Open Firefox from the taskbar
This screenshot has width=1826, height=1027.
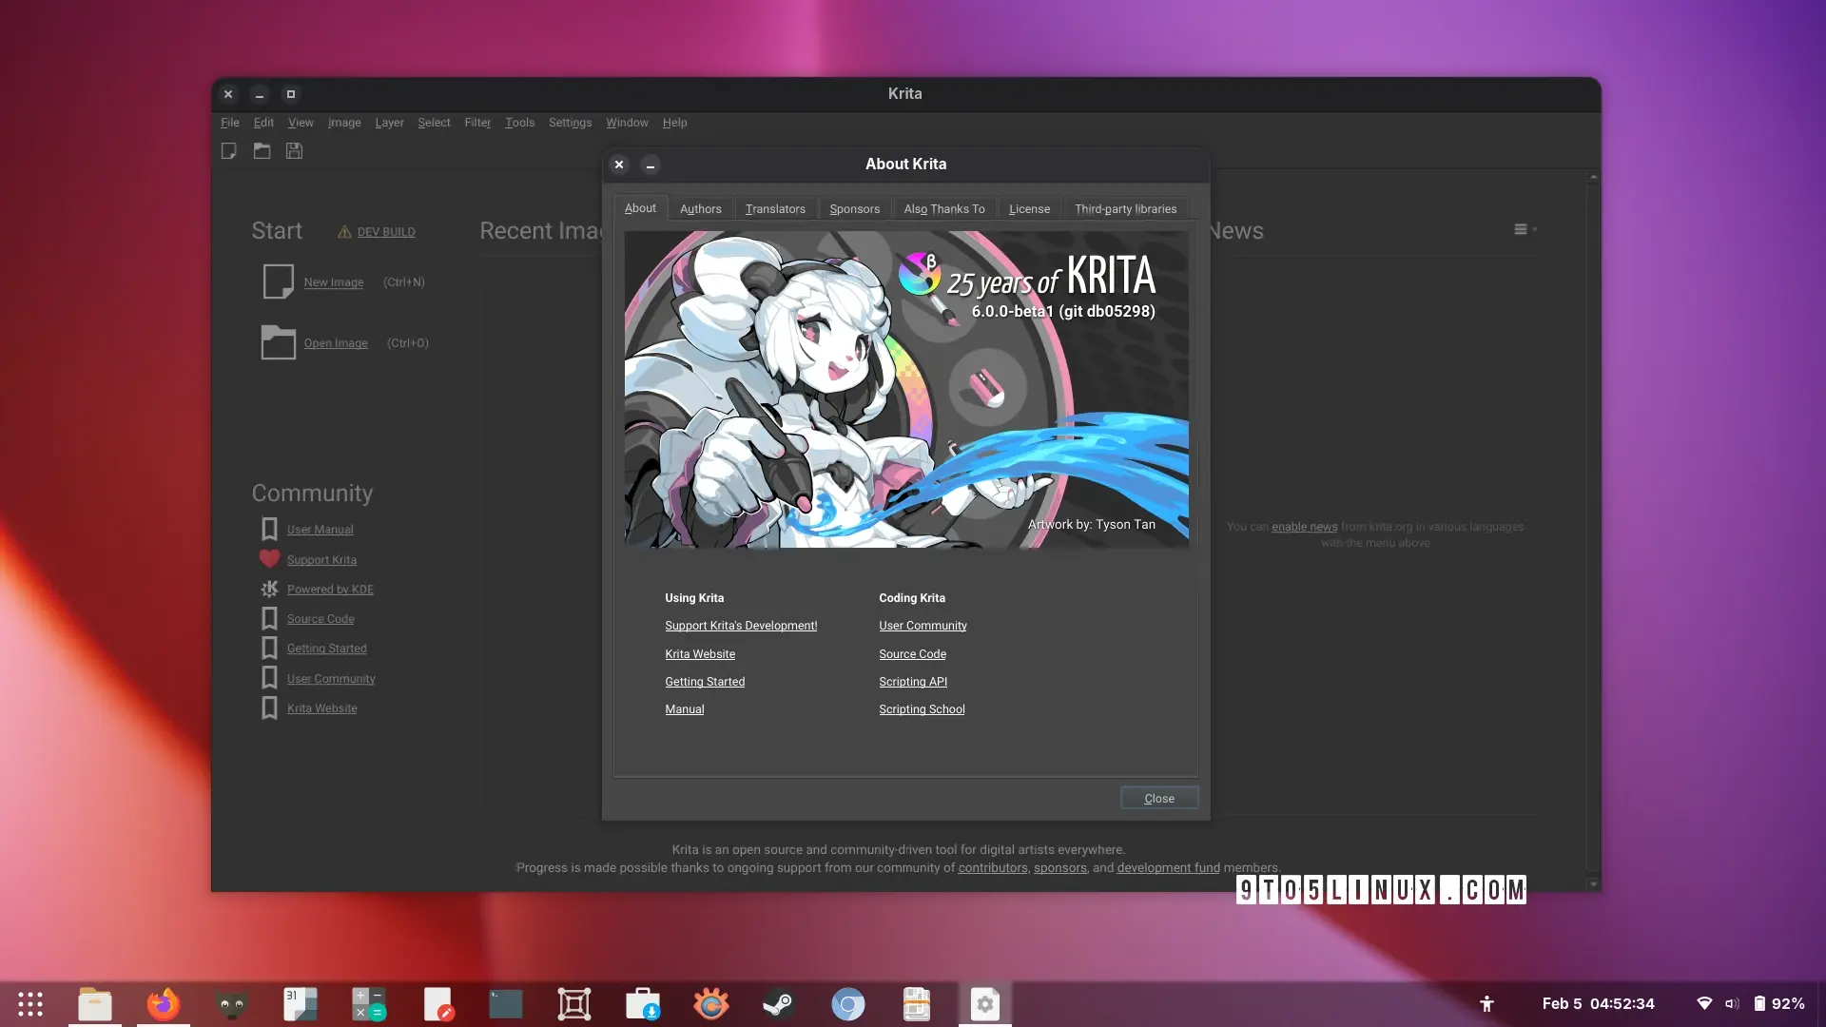(164, 1004)
